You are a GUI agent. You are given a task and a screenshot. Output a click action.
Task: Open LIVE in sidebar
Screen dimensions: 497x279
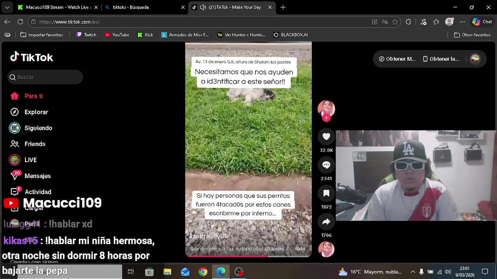pyautogui.click(x=23, y=160)
